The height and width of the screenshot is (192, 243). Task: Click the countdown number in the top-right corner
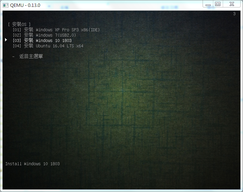(234, 14)
